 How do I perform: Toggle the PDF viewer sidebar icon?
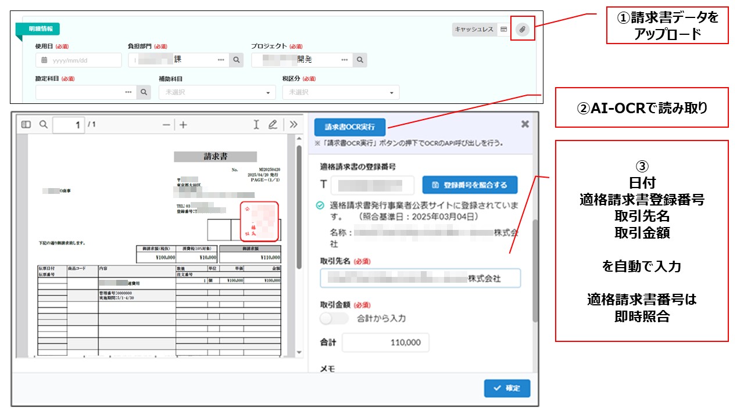pyautogui.click(x=26, y=124)
